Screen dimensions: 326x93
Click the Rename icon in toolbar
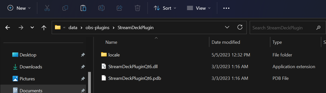pyautogui.click(x=101, y=8)
